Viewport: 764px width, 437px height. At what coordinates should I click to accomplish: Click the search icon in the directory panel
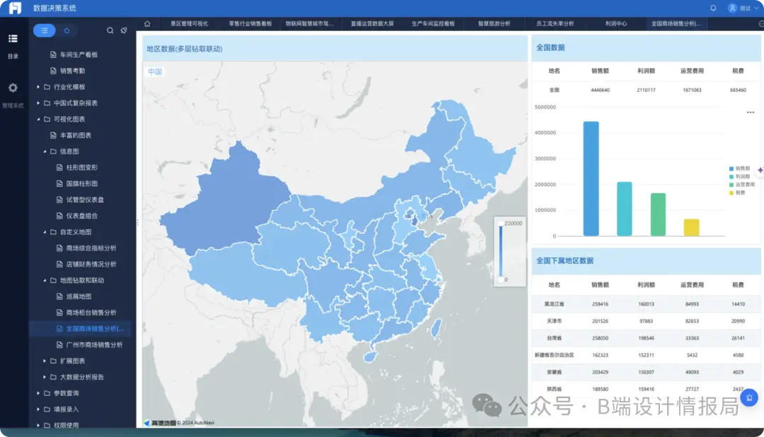pos(110,30)
